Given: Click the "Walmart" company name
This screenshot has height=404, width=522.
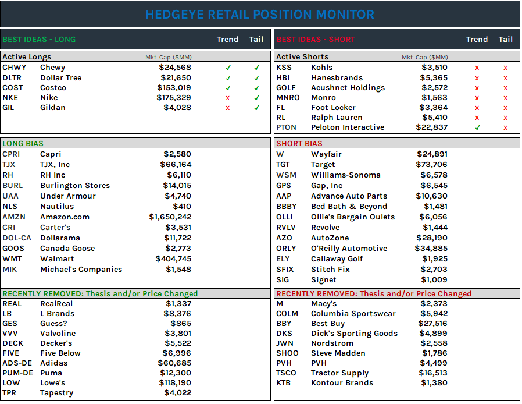Looking at the screenshot, I should (x=58, y=259).
